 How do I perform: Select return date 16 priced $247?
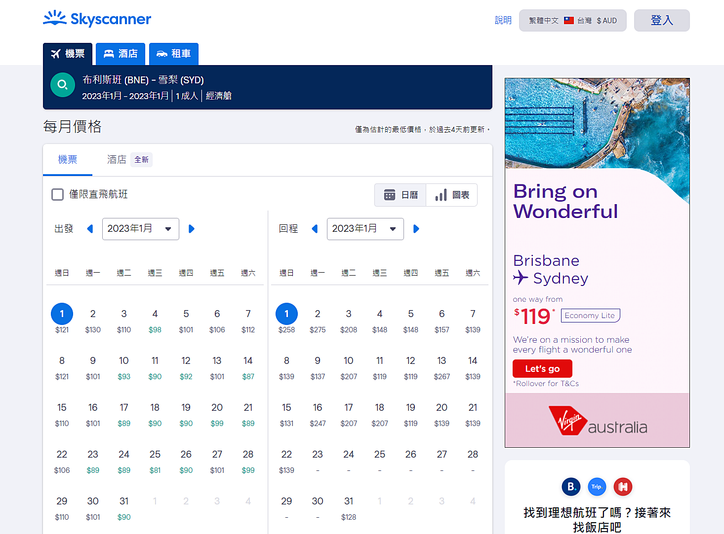[x=318, y=415]
